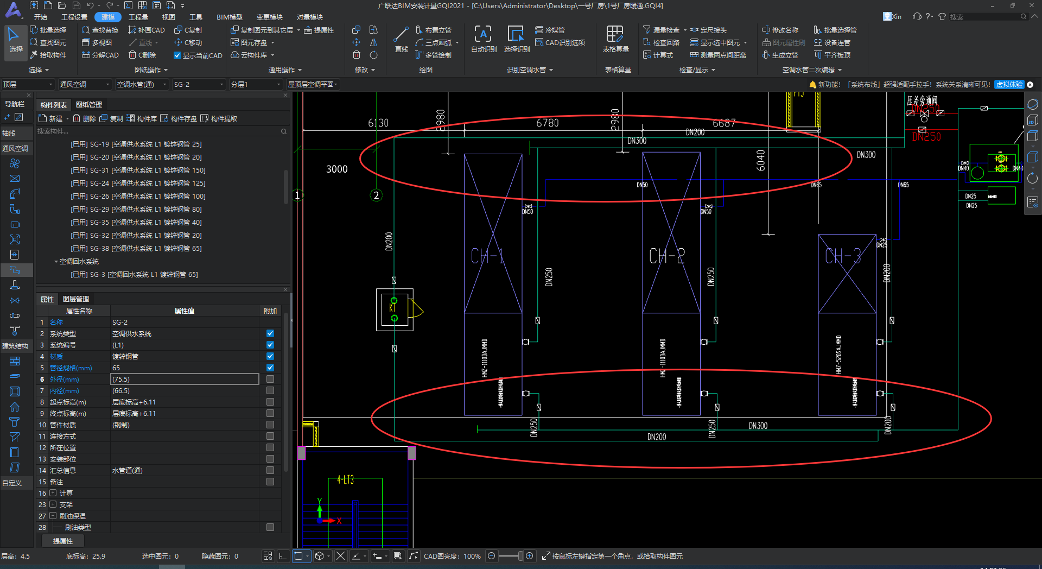Open the 工程设置 ribbon tab
The width and height of the screenshot is (1042, 569).
[x=74, y=17]
